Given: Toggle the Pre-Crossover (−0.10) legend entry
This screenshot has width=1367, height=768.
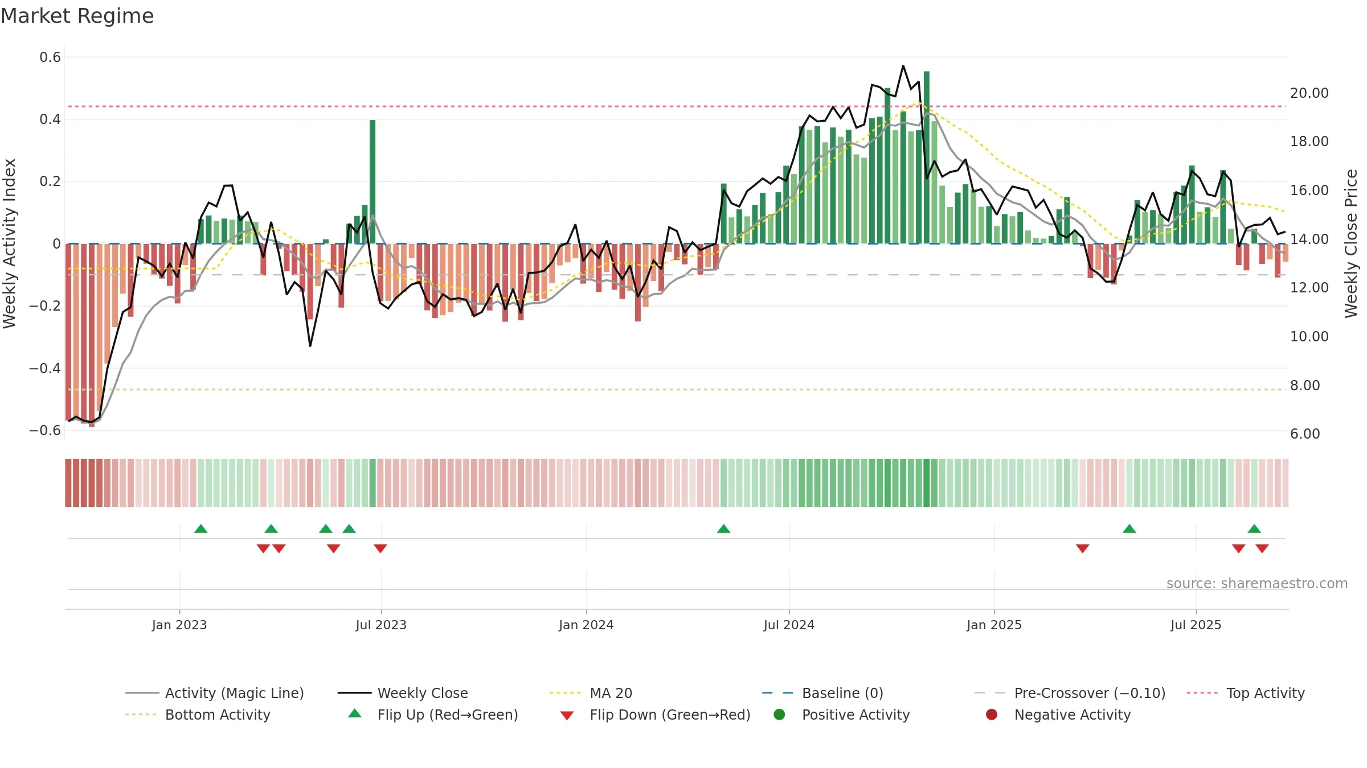Looking at the screenshot, I should tap(1070, 693).
